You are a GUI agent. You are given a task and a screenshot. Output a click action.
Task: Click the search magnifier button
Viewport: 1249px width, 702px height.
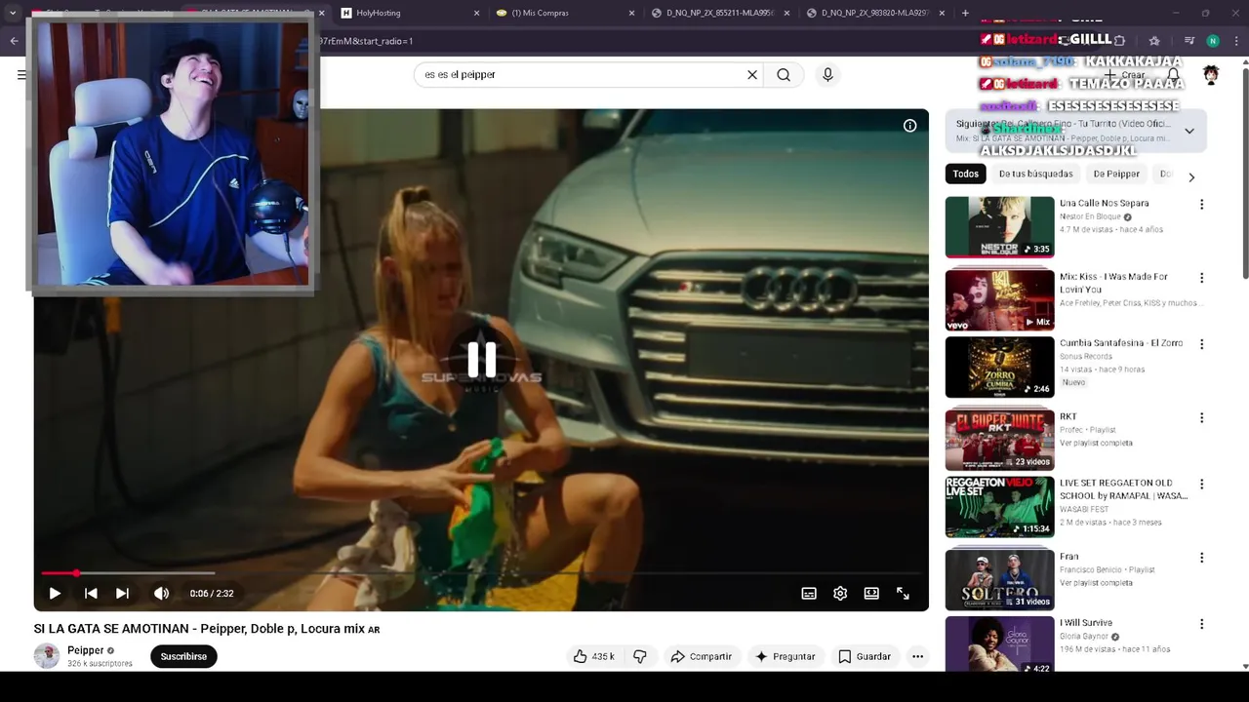tap(784, 74)
